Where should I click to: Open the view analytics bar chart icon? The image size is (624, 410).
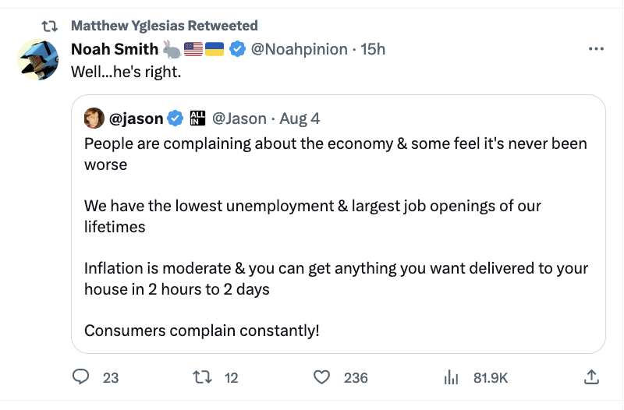451,377
